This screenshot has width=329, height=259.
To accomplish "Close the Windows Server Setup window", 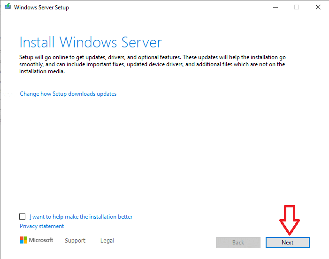I will point(318,7).
